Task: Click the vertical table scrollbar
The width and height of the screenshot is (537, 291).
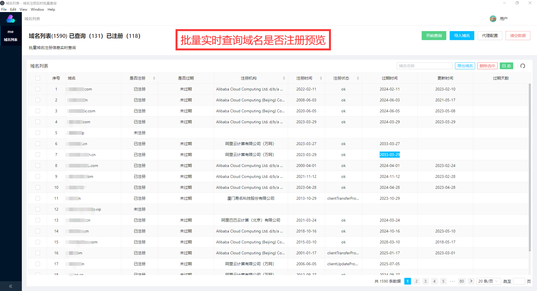Action: 529,167
